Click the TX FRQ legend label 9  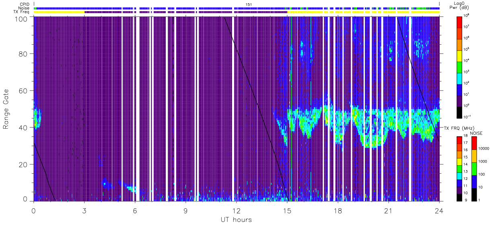(465, 200)
